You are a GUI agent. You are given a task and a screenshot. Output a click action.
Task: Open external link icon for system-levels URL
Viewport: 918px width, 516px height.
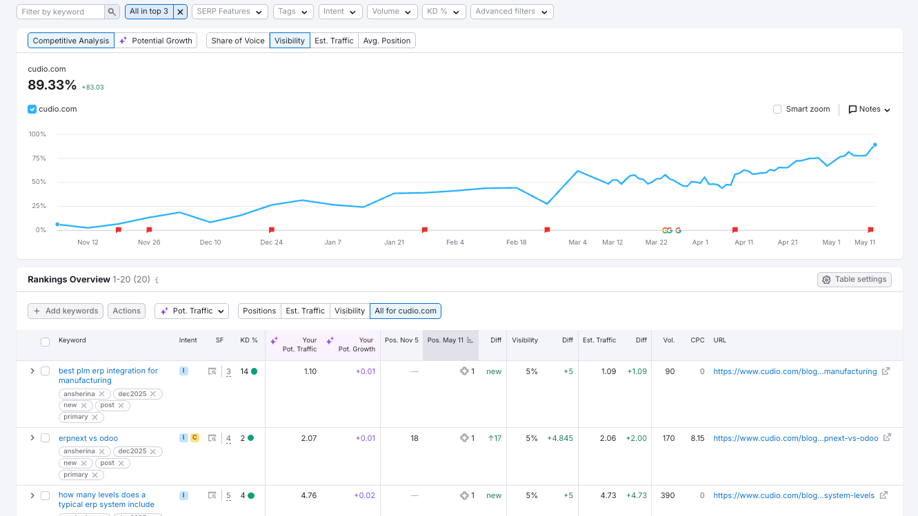884,495
